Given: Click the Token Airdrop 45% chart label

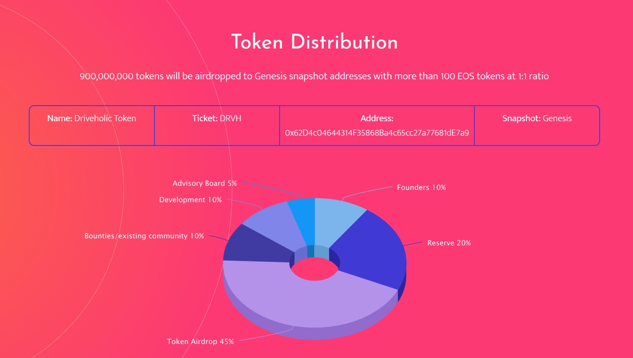Looking at the screenshot, I should pyautogui.click(x=200, y=342).
